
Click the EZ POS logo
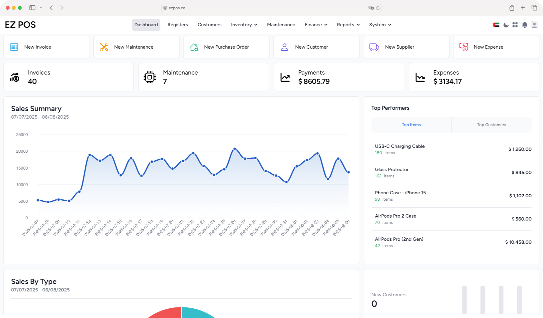[x=20, y=25]
